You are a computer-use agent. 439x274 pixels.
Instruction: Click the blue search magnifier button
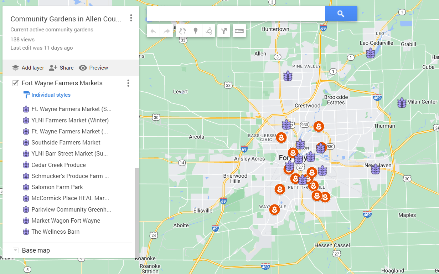[341, 14]
